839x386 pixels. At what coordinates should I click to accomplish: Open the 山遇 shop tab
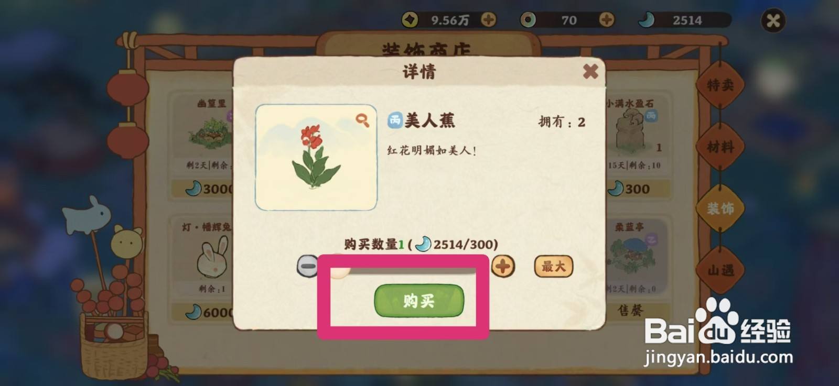720,270
